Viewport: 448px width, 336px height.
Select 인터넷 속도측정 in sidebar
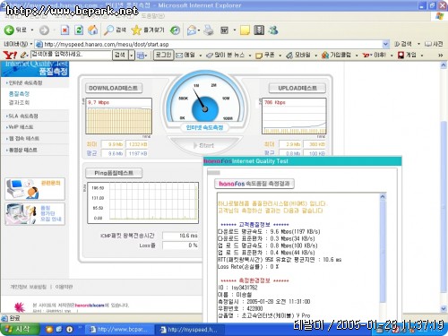(x=24, y=82)
